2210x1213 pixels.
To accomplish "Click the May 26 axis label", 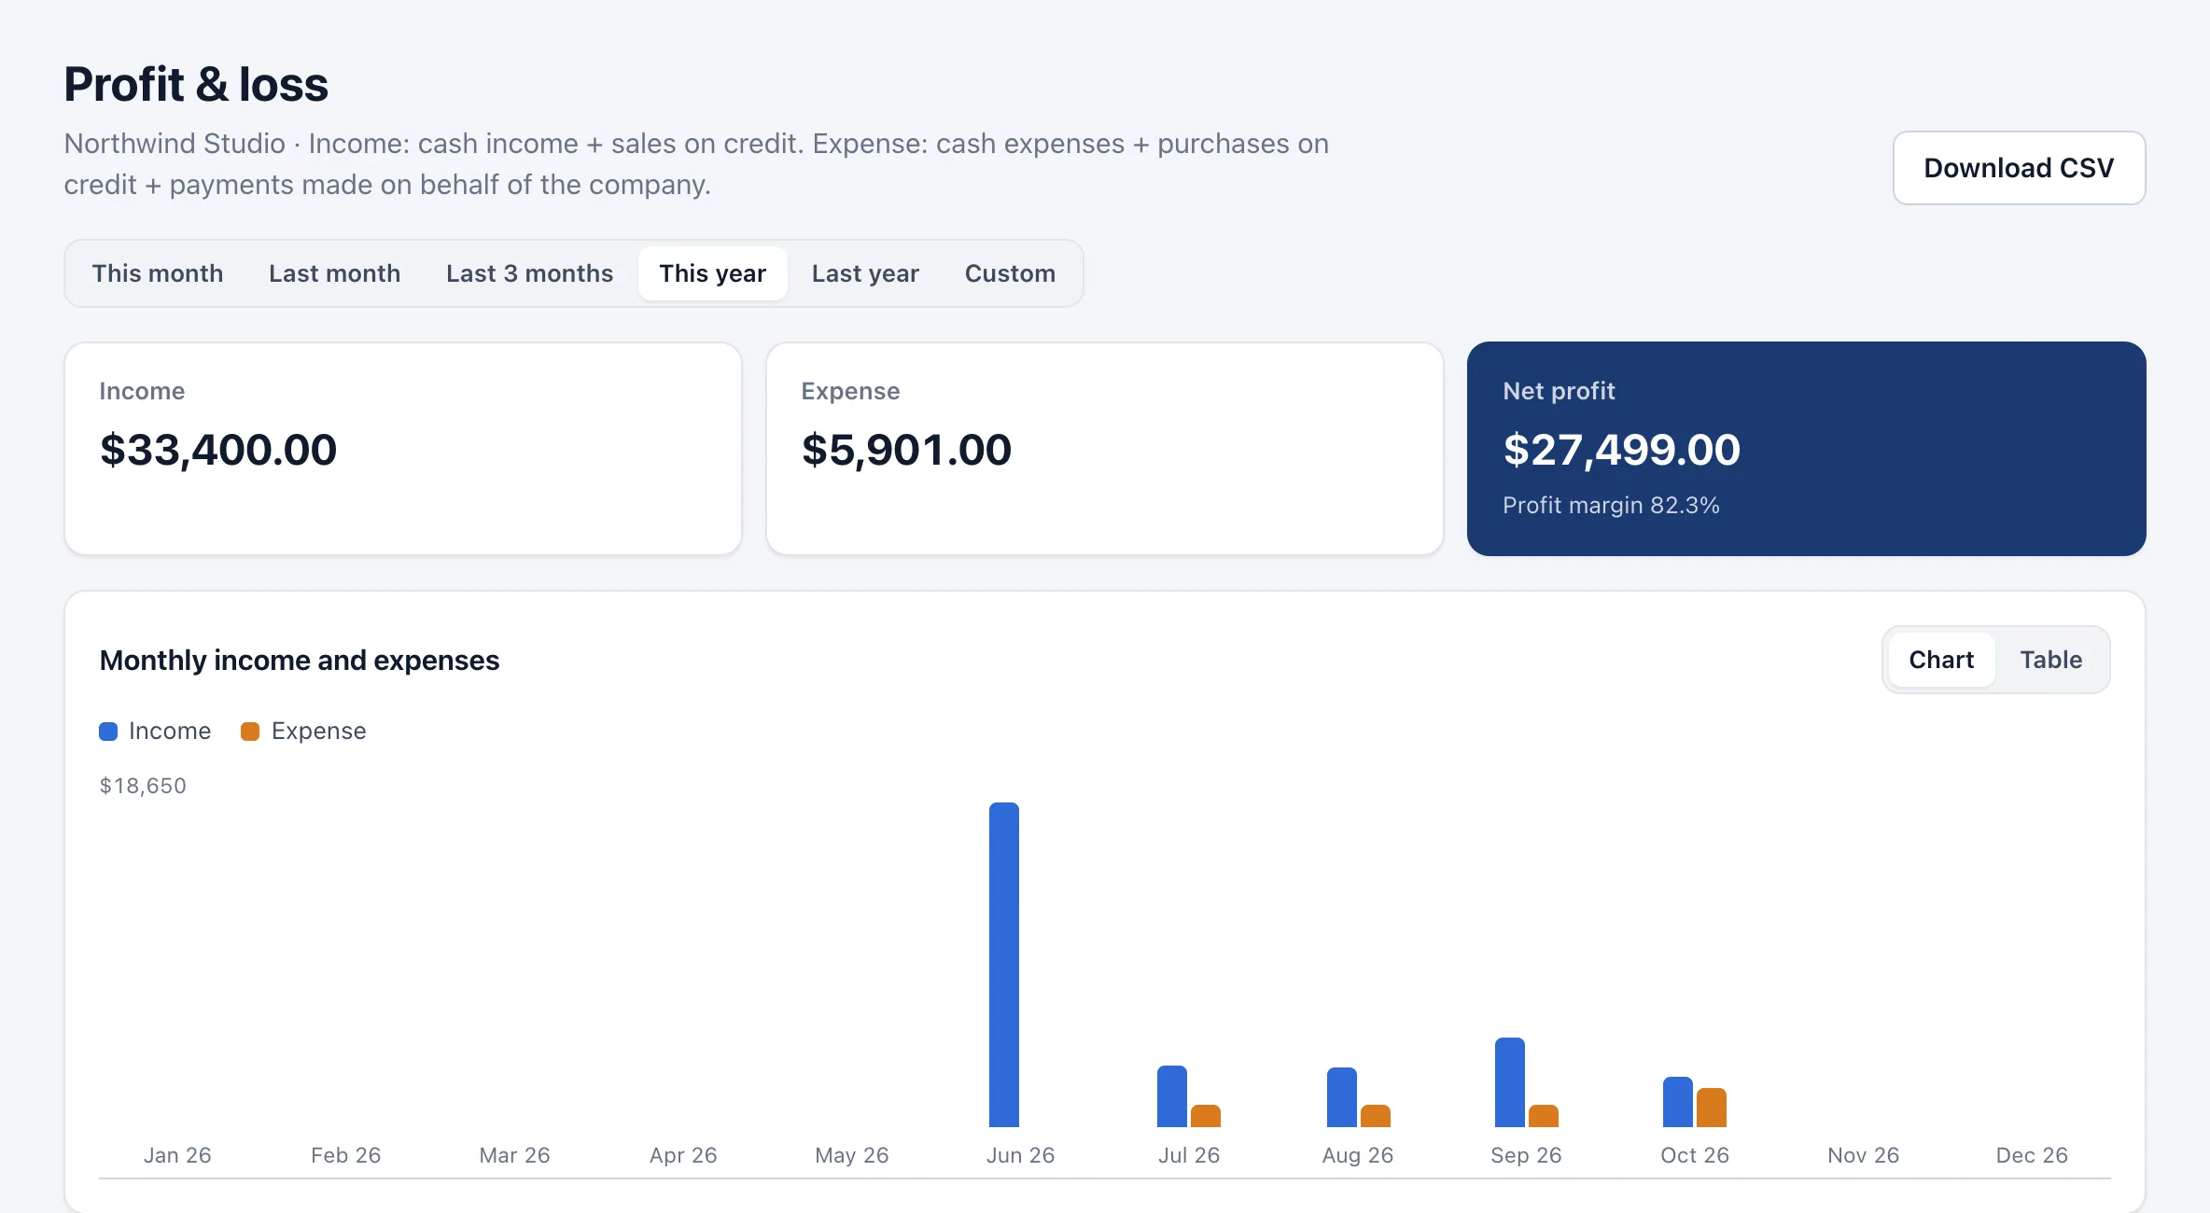I will [x=852, y=1155].
